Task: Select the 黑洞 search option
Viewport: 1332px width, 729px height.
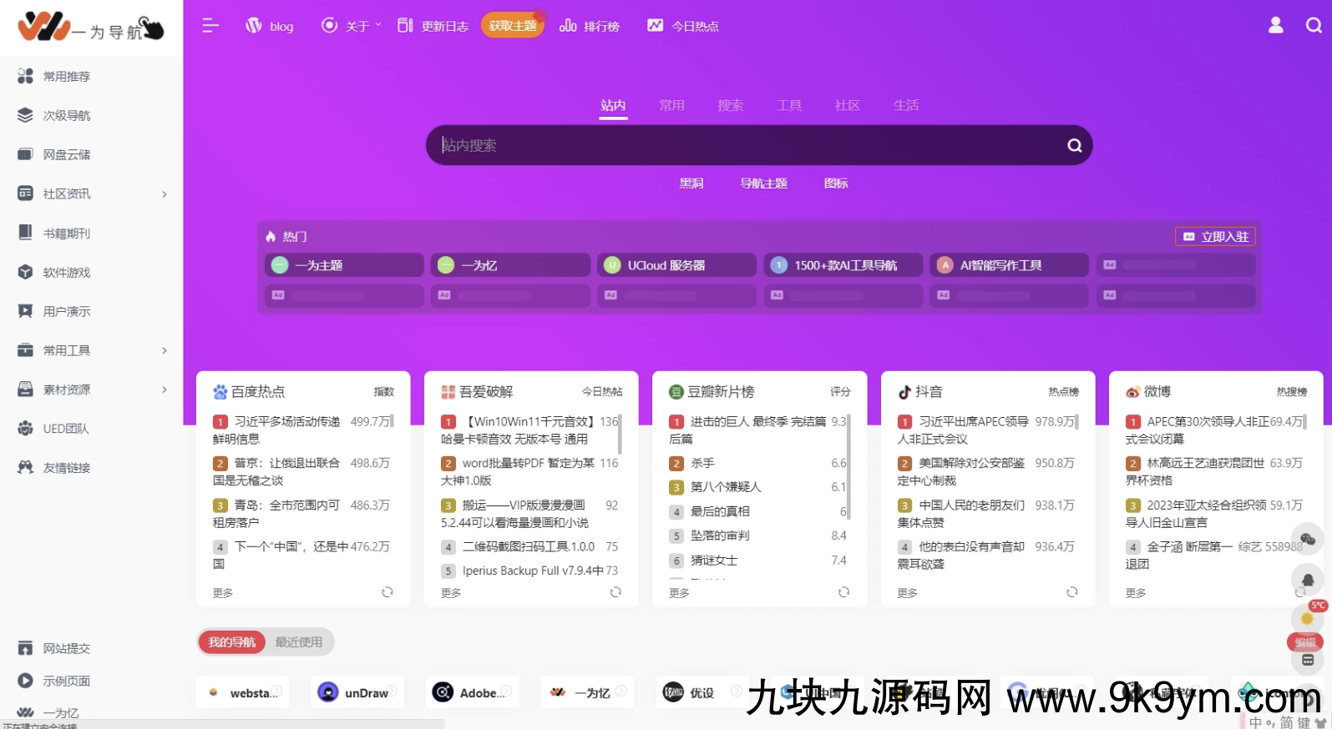Action: click(x=691, y=184)
